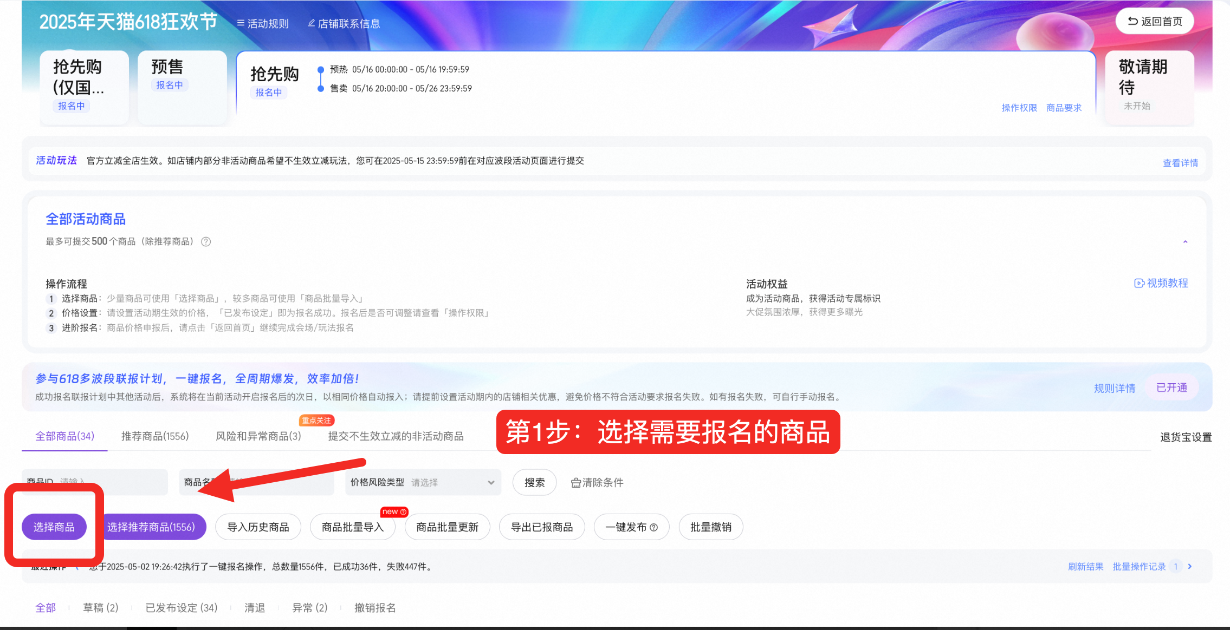Click the 搜索 button
1230x630 pixels.
coord(534,482)
